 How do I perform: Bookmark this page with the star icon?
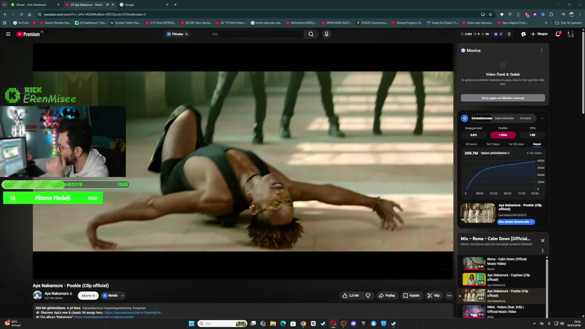(x=490, y=14)
